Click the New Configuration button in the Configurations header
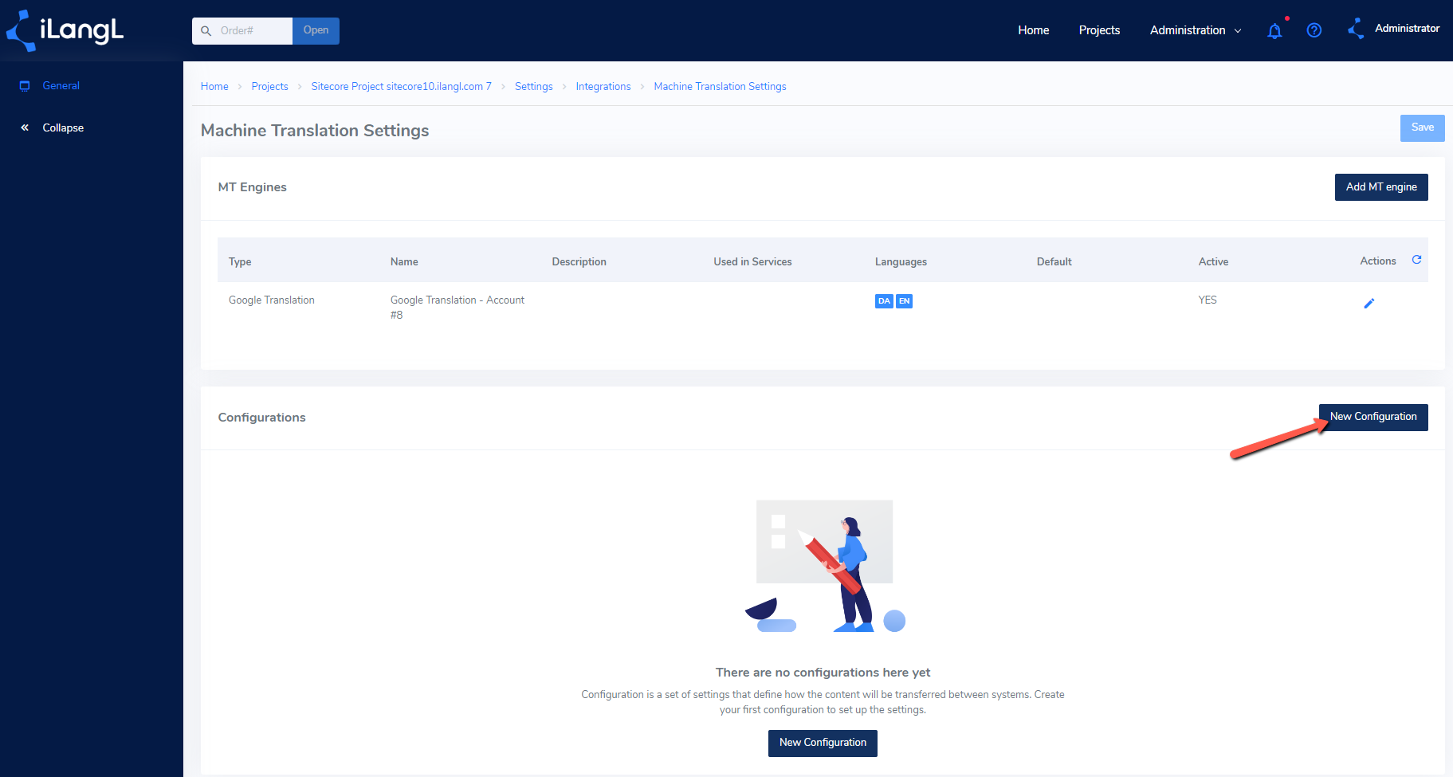Screen dimensions: 1453x777 [x=1373, y=417]
